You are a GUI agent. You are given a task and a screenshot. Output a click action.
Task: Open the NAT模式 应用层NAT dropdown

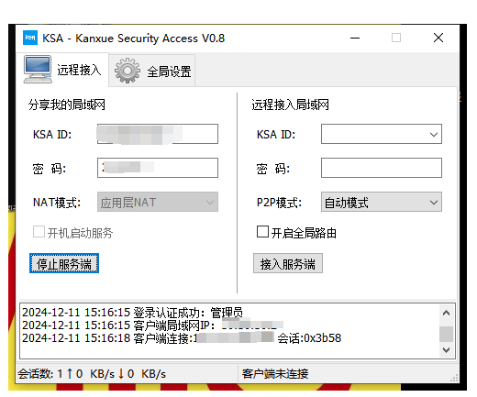point(158,202)
